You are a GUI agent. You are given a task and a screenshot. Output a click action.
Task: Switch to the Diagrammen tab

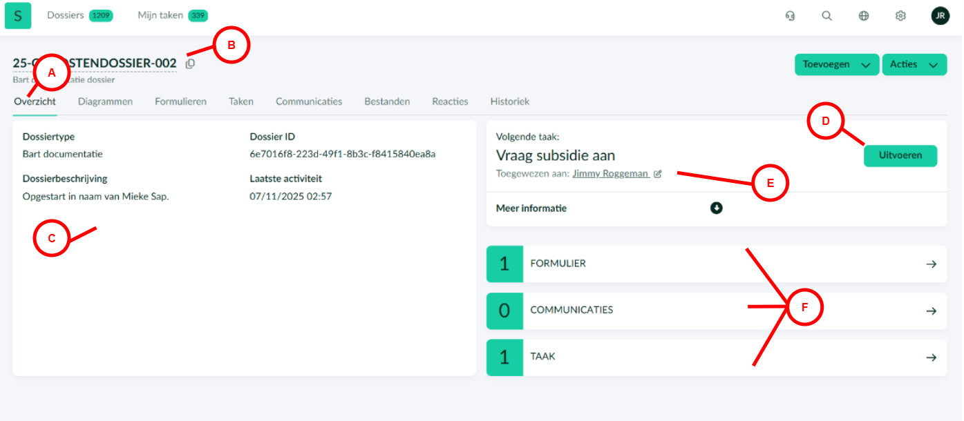105,101
